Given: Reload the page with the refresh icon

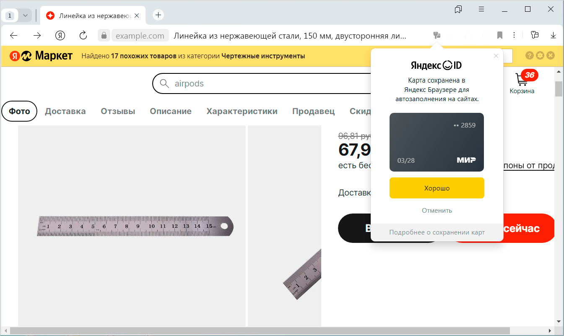Looking at the screenshot, I should tap(83, 35).
